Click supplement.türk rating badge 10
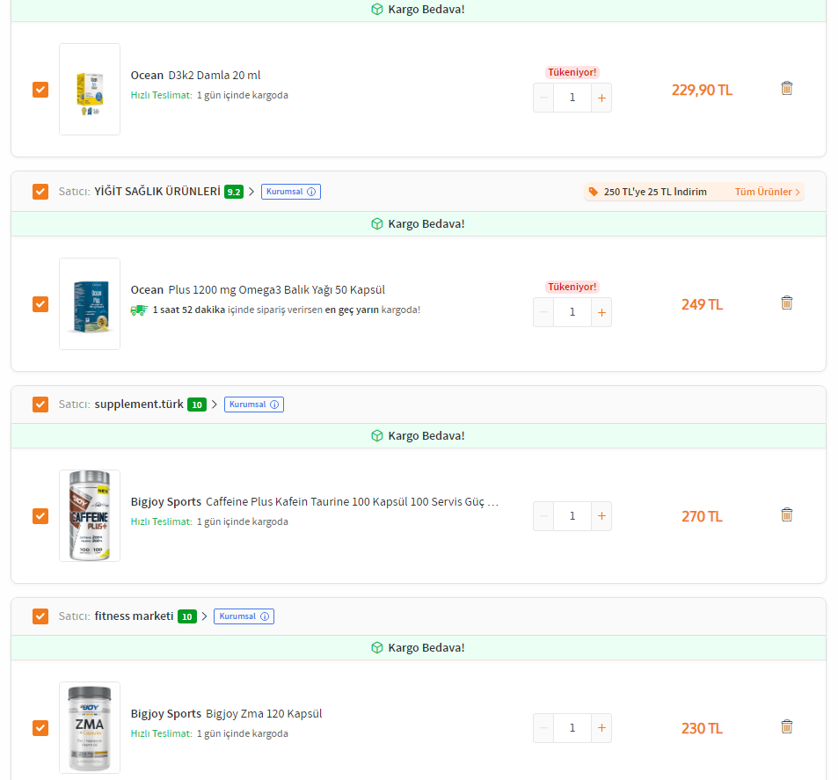838x780 pixels. click(x=197, y=405)
